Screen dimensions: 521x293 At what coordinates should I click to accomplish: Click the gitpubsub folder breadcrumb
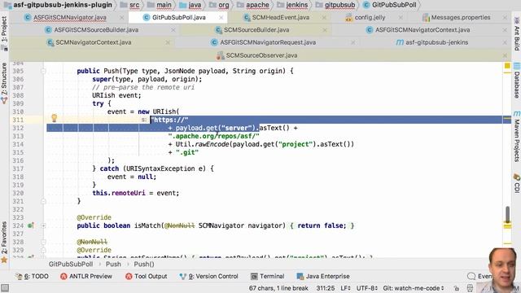pos(335,5)
